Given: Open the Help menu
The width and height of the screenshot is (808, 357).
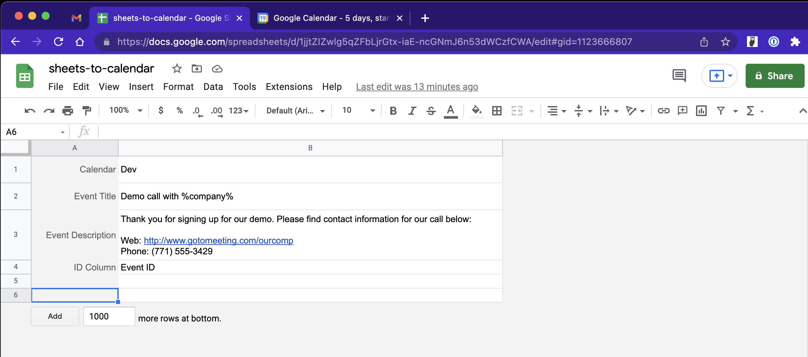Looking at the screenshot, I should click(x=332, y=87).
